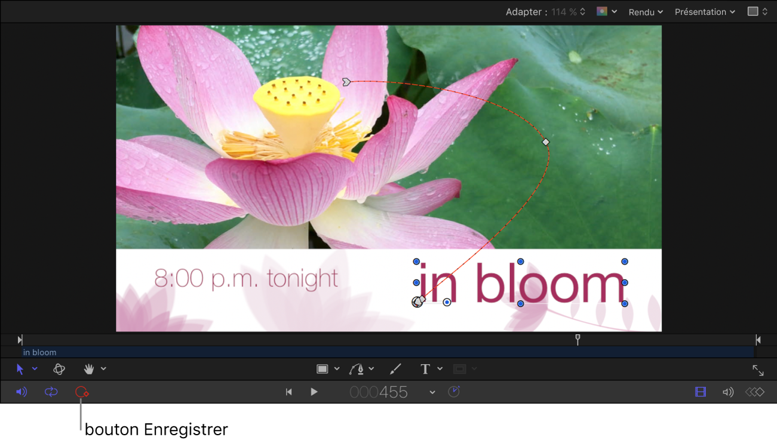The width and height of the screenshot is (777, 443).
Task: Open the Présentation menu
Action: (704, 12)
